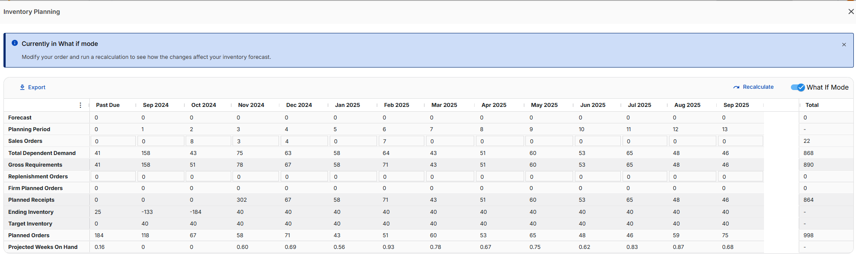Dismiss the What if mode banner
Image resolution: width=856 pixels, height=258 pixels.
[844, 45]
